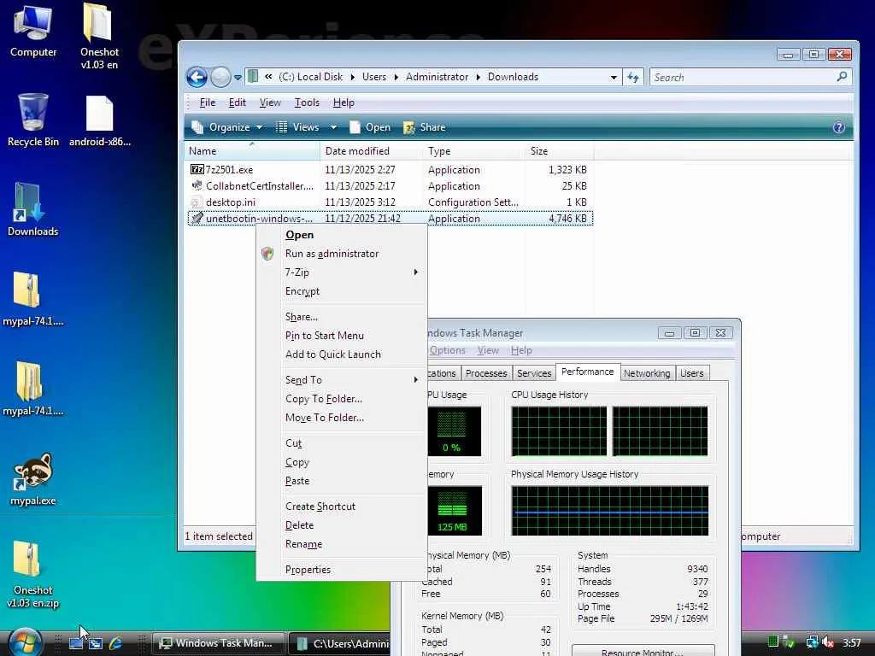Click the Open toolbar button
This screenshot has height=656, width=875.
(x=370, y=127)
